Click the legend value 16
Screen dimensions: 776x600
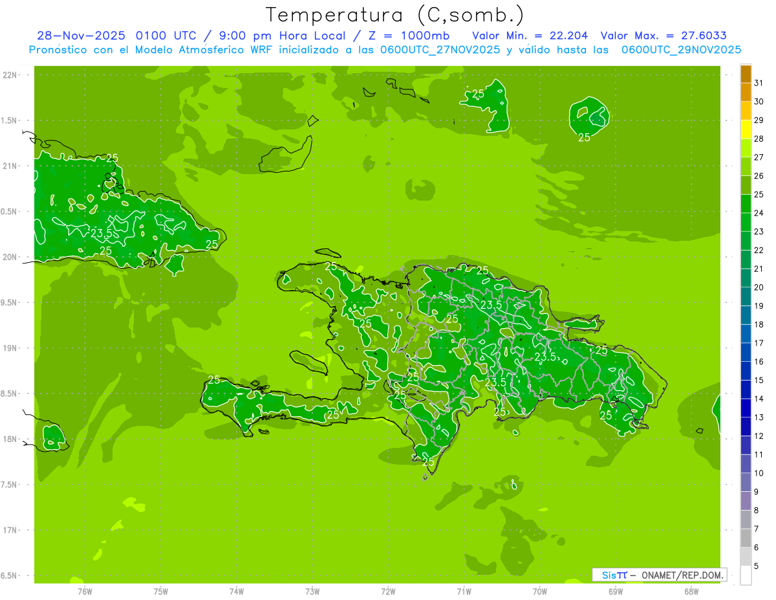[759, 362]
